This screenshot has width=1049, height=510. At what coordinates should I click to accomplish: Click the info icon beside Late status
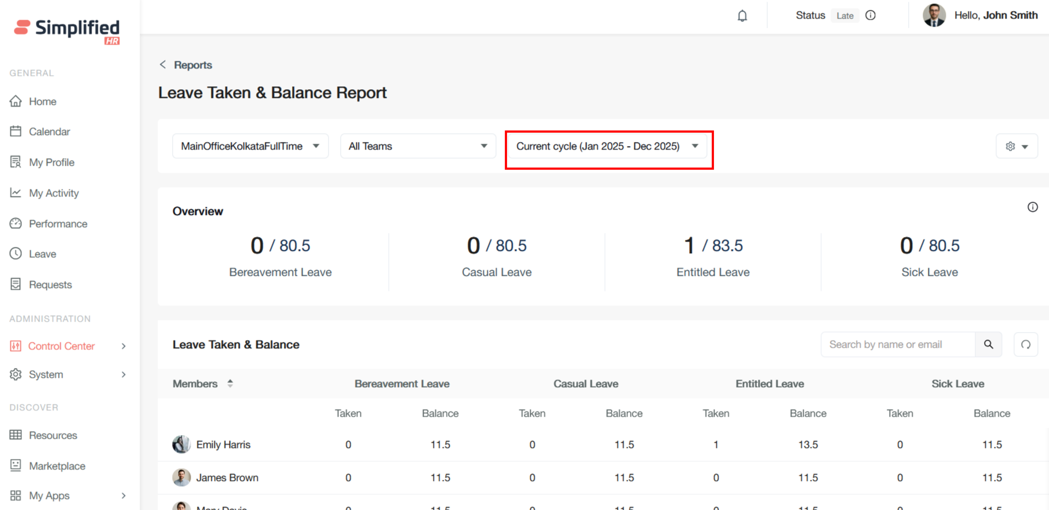point(870,16)
